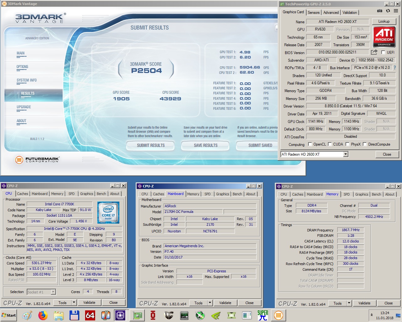Viewport: 402px width, 322px height.
Task: Click the 3DMark Vantage title bar icon
Action: pos(4,4)
